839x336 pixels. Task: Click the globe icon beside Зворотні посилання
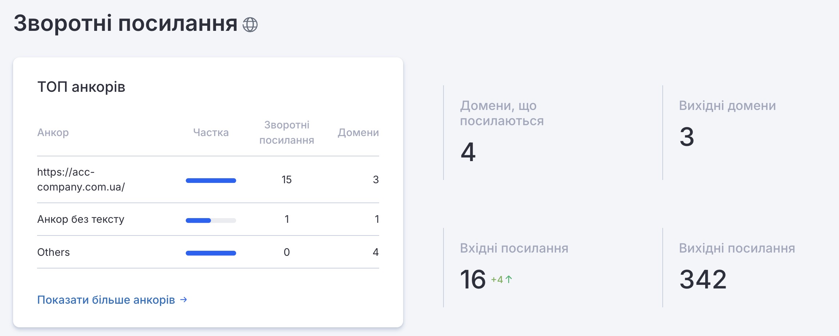point(250,25)
